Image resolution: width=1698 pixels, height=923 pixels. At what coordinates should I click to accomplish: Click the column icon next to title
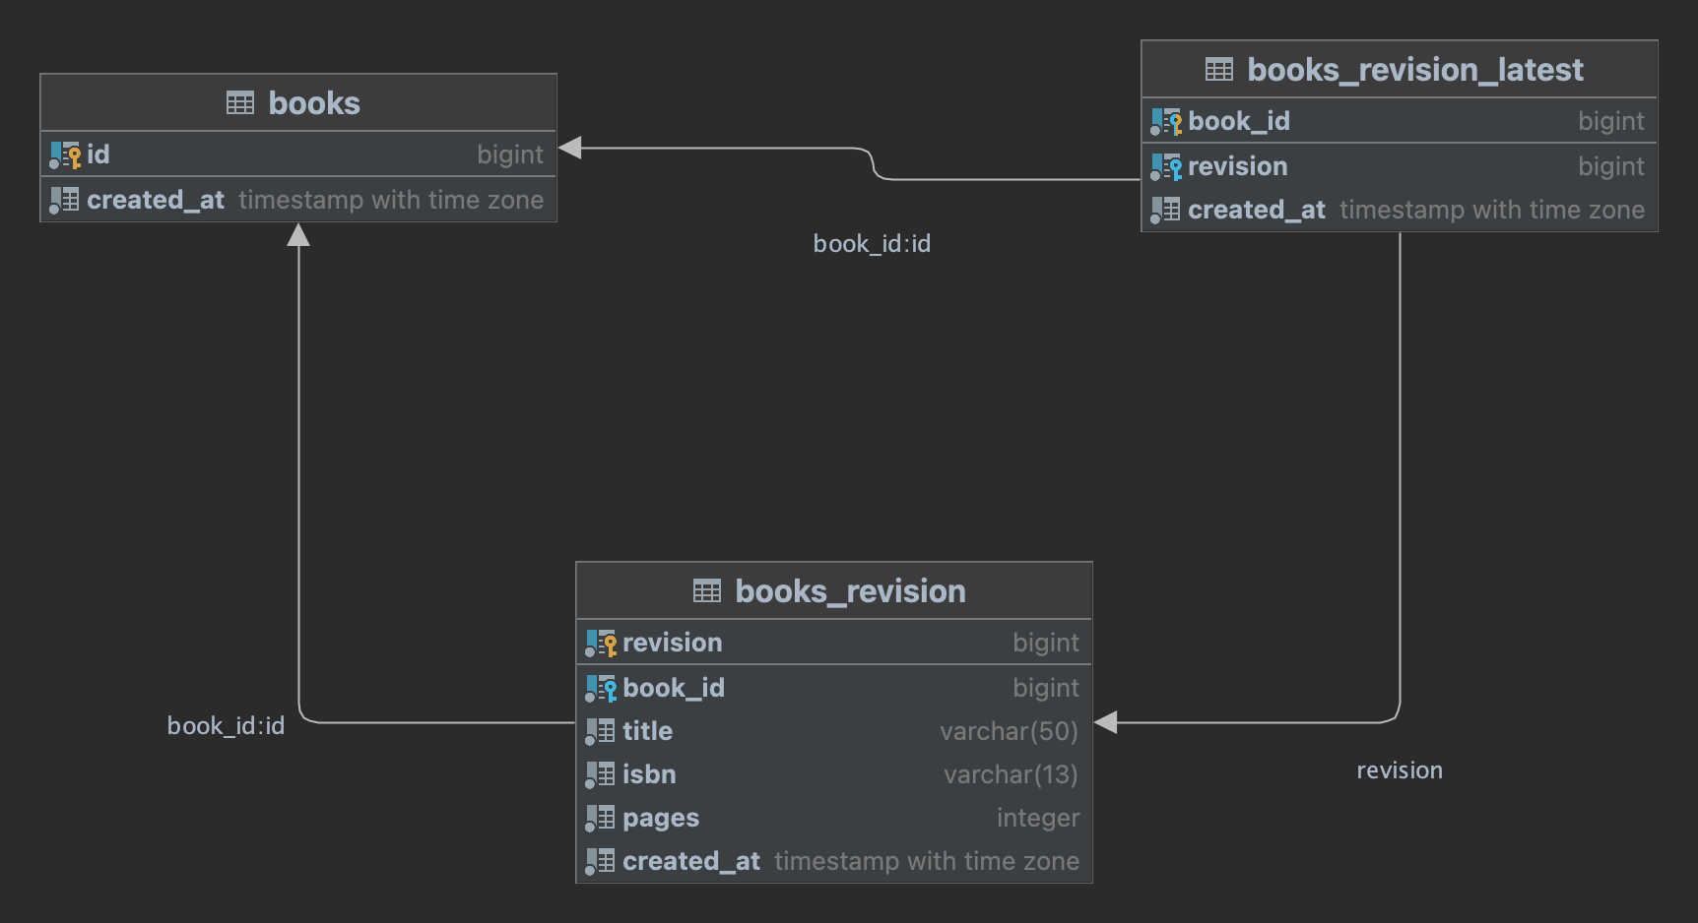(601, 732)
